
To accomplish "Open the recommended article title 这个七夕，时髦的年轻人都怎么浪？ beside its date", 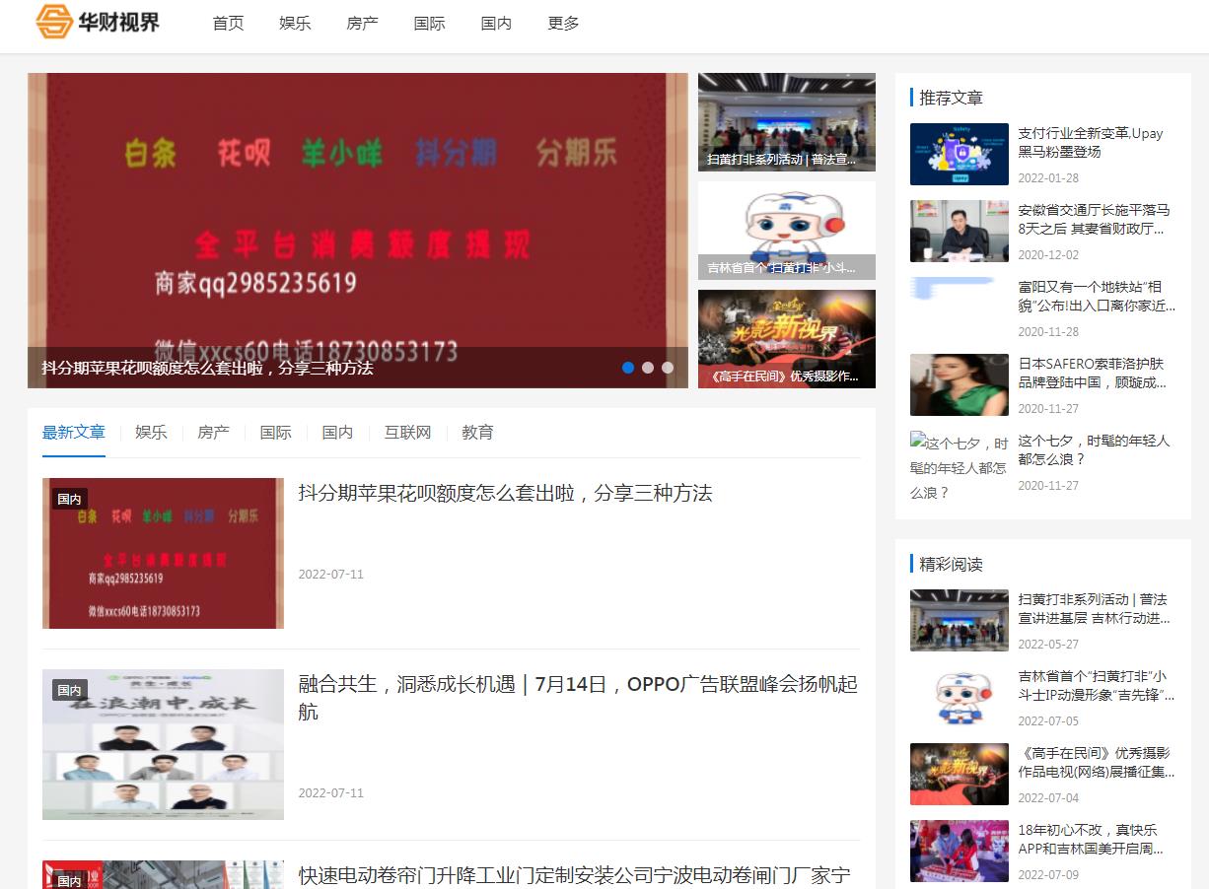I will [1094, 449].
